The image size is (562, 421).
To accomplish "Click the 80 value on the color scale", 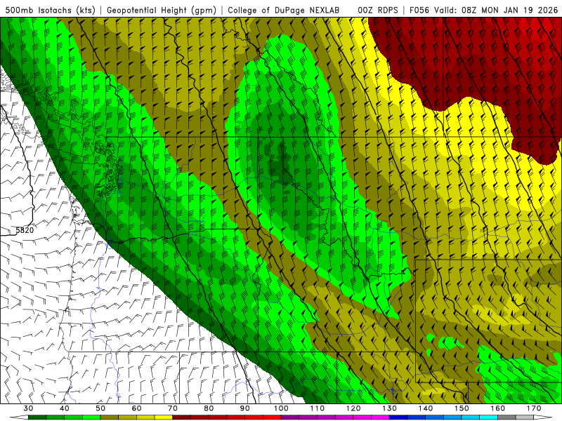I will point(209,408).
